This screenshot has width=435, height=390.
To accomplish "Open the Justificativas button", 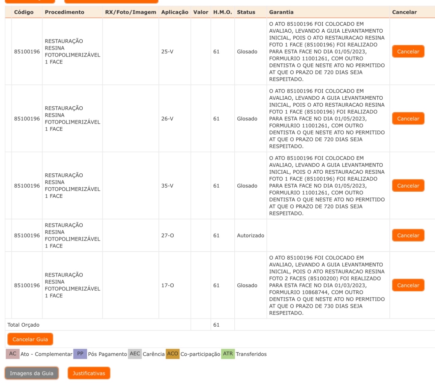I will [x=89, y=373].
